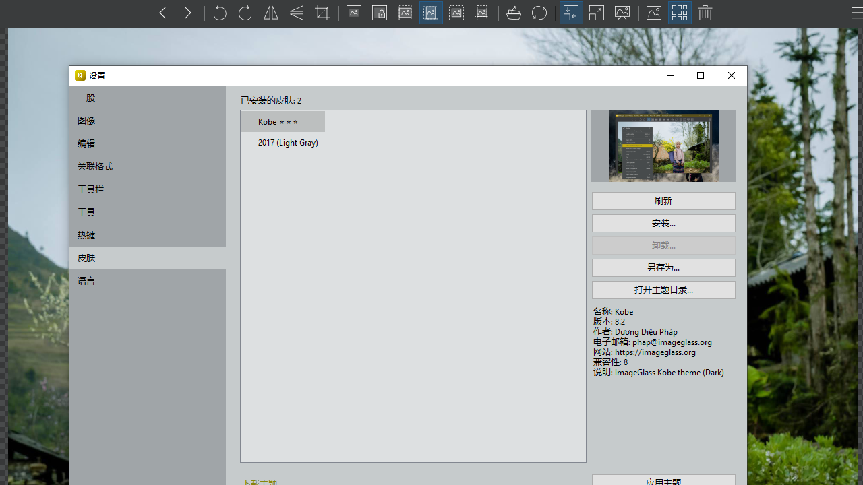Screen dimensions: 863x485
Task: Rotate the image clockwise
Action: coord(245,13)
